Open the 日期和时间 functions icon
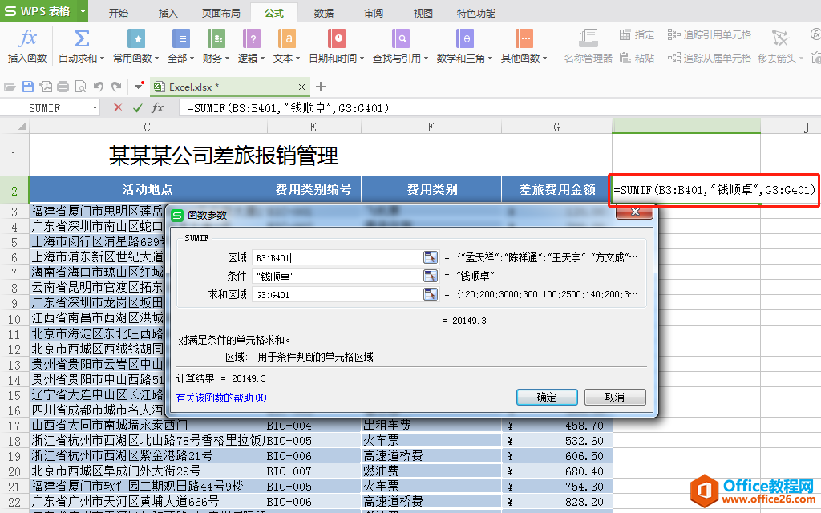This screenshot has width=821, height=513. (337, 38)
